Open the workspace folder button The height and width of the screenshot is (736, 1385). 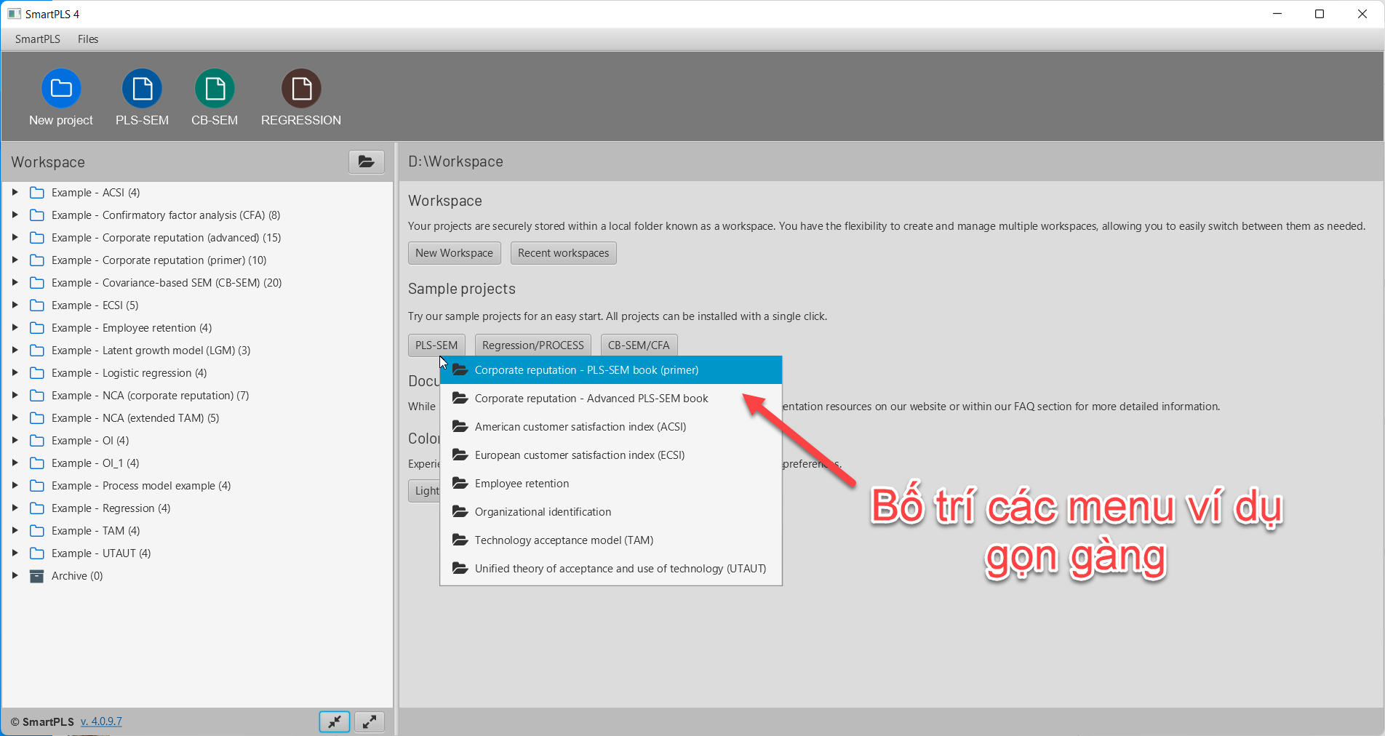[367, 161]
